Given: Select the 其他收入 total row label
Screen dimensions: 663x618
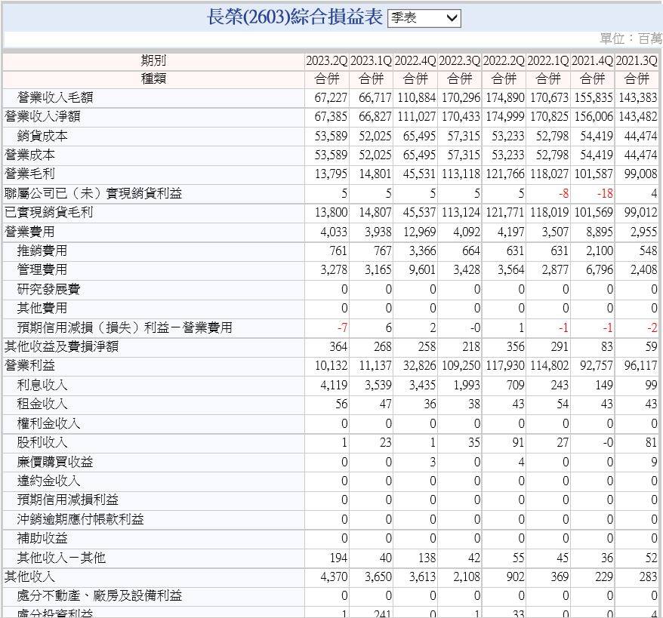Looking at the screenshot, I should click(x=29, y=576).
